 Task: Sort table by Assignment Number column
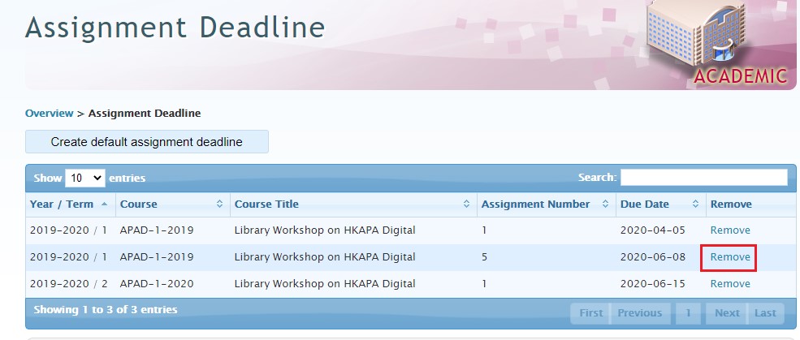[x=547, y=204]
